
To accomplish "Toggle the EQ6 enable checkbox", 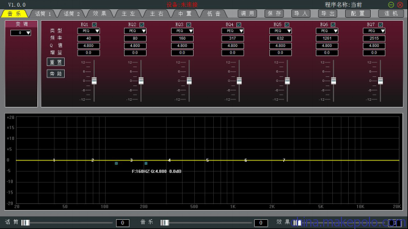I will tap(333, 24).
